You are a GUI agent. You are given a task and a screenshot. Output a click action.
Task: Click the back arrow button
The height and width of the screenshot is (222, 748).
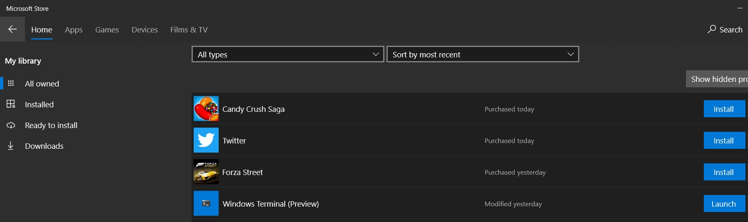click(12, 29)
